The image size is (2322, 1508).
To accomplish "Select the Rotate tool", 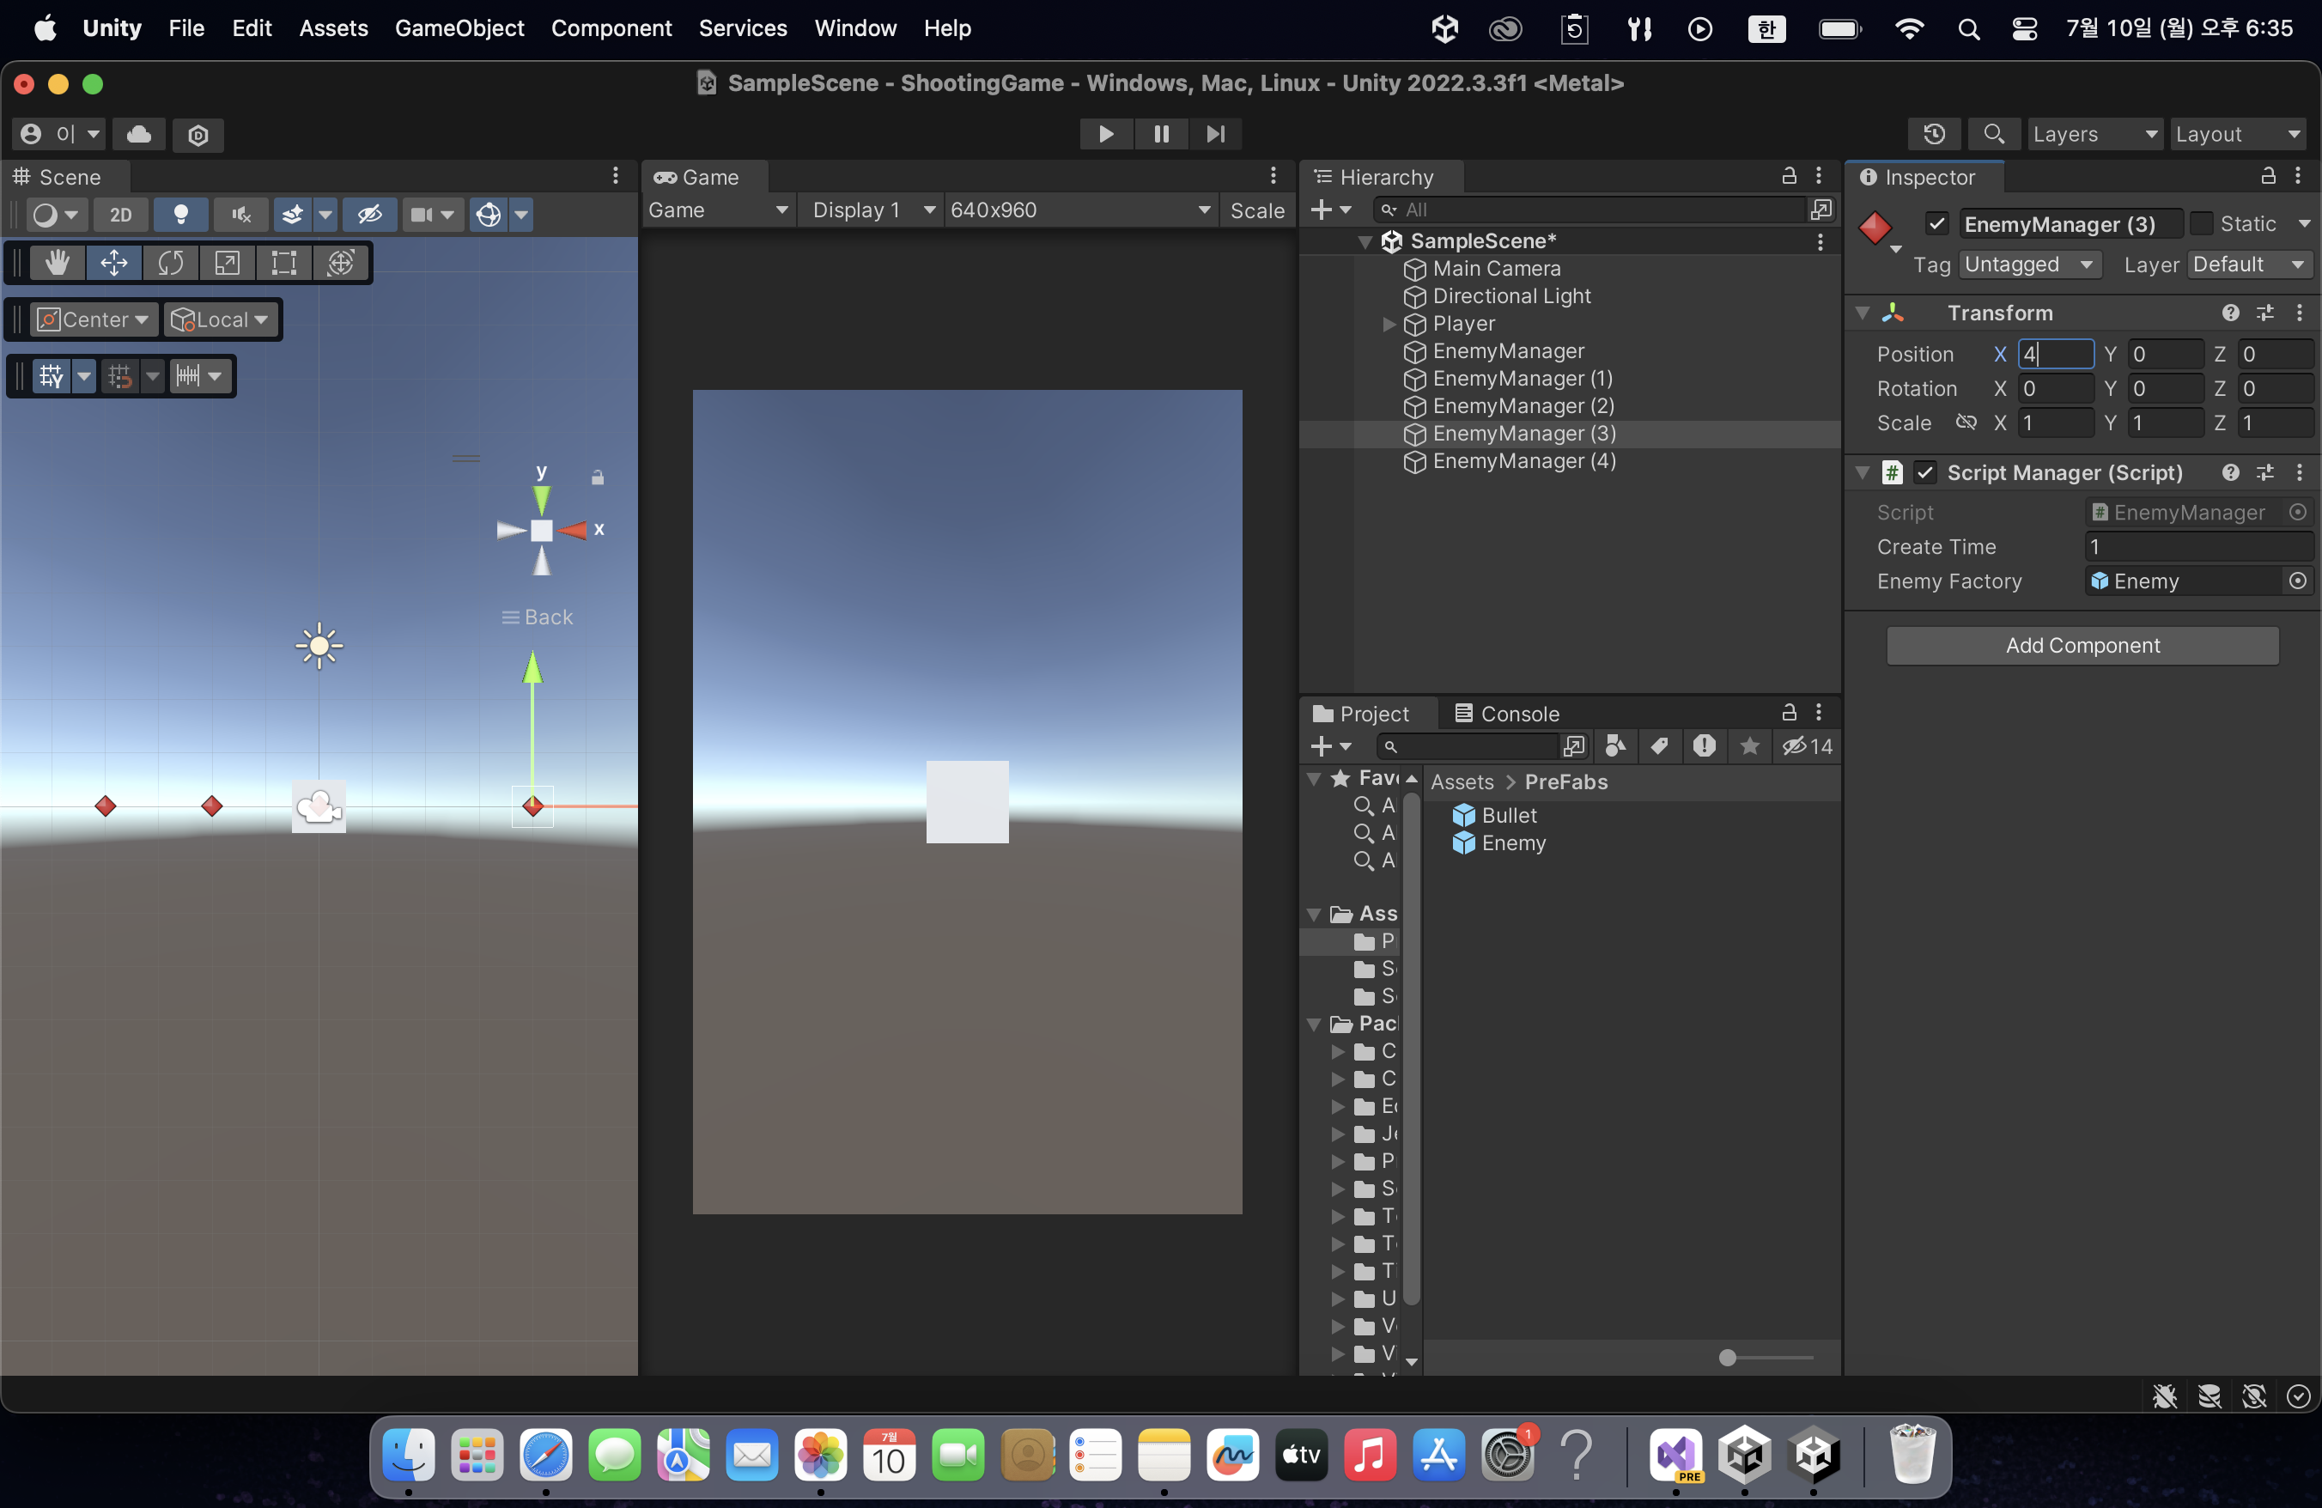I will (x=171, y=263).
